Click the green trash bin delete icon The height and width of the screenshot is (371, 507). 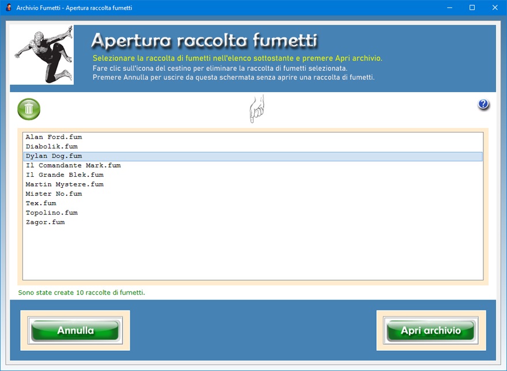pyautogui.click(x=29, y=109)
